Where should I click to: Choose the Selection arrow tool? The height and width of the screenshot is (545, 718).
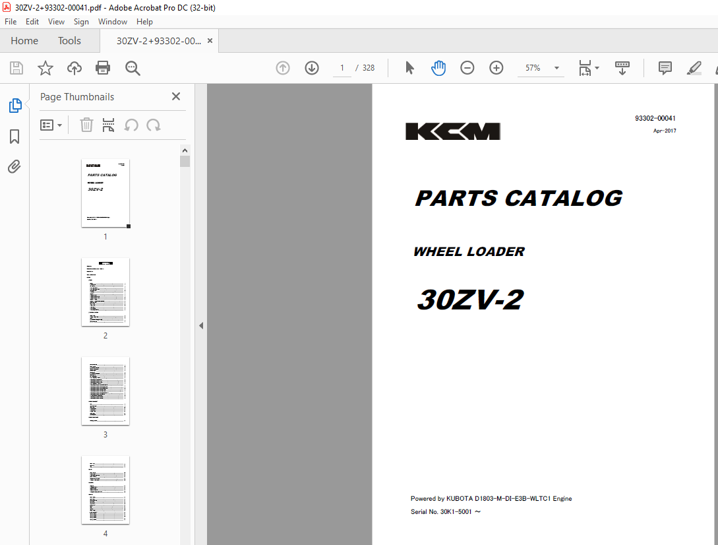[x=410, y=68]
